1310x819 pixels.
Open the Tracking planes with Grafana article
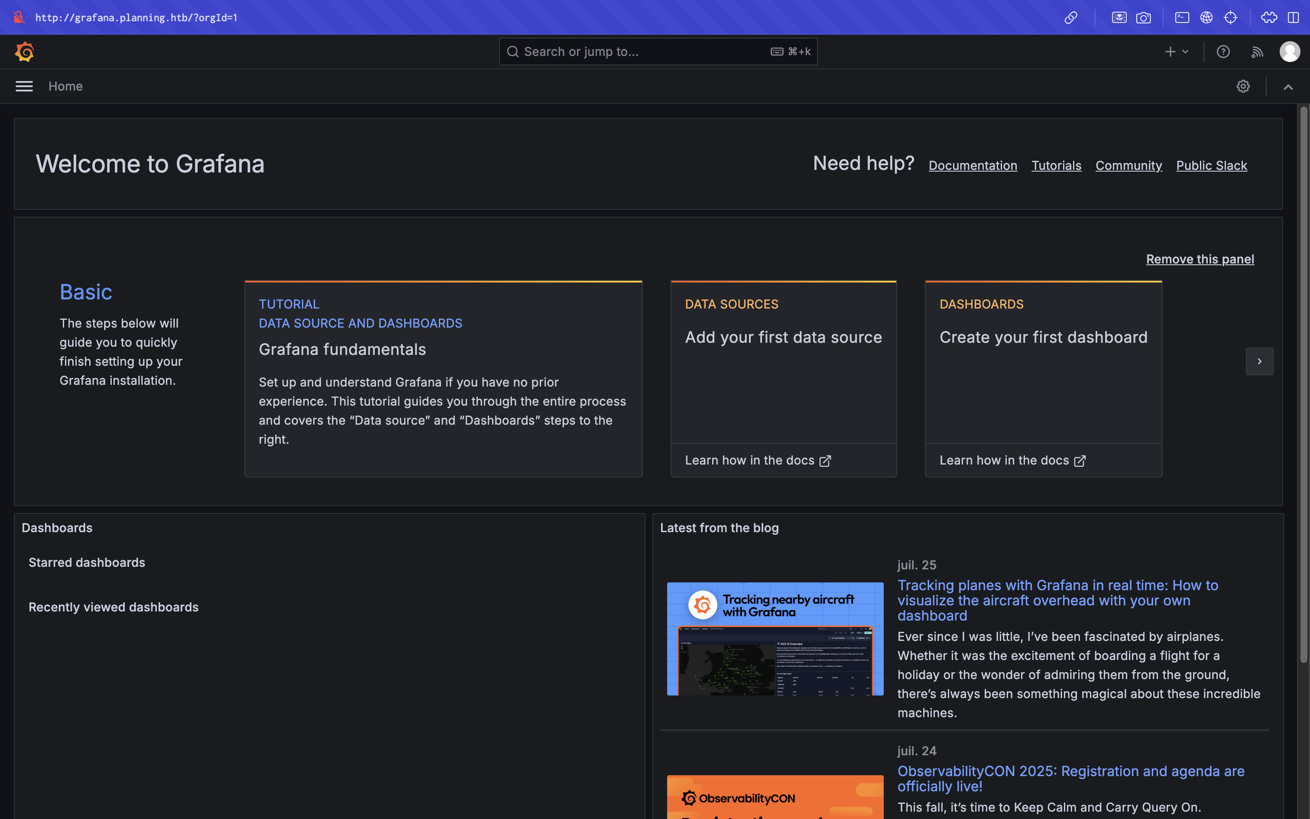pyautogui.click(x=1057, y=600)
